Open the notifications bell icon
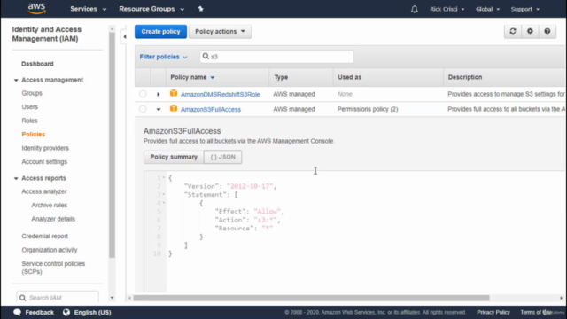 point(415,9)
